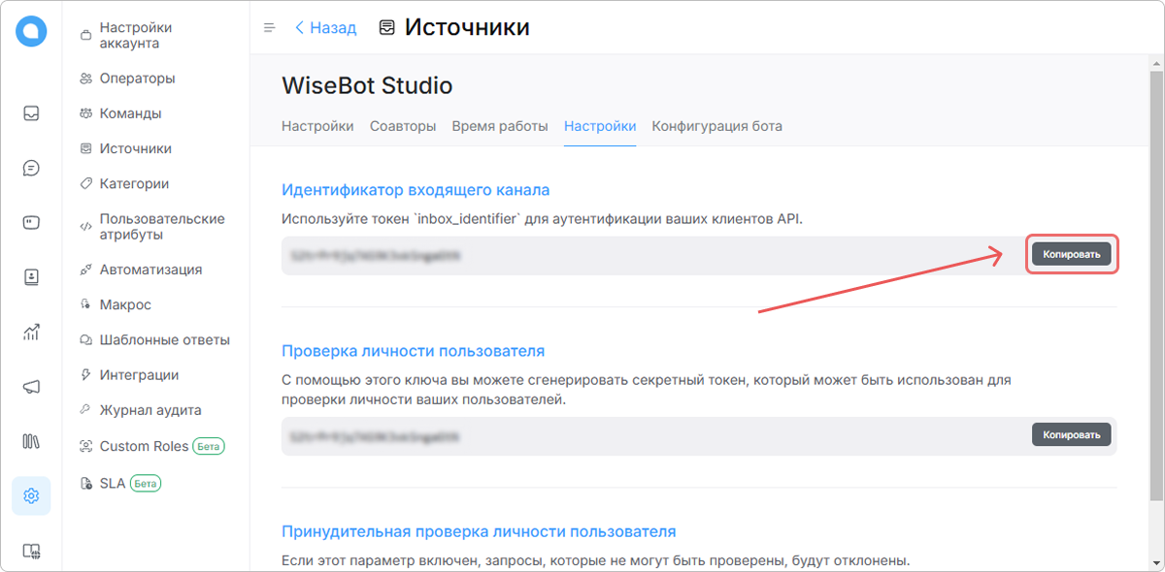The image size is (1165, 572).
Task: Click the inbox identifier token field
Action: coord(699,256)
